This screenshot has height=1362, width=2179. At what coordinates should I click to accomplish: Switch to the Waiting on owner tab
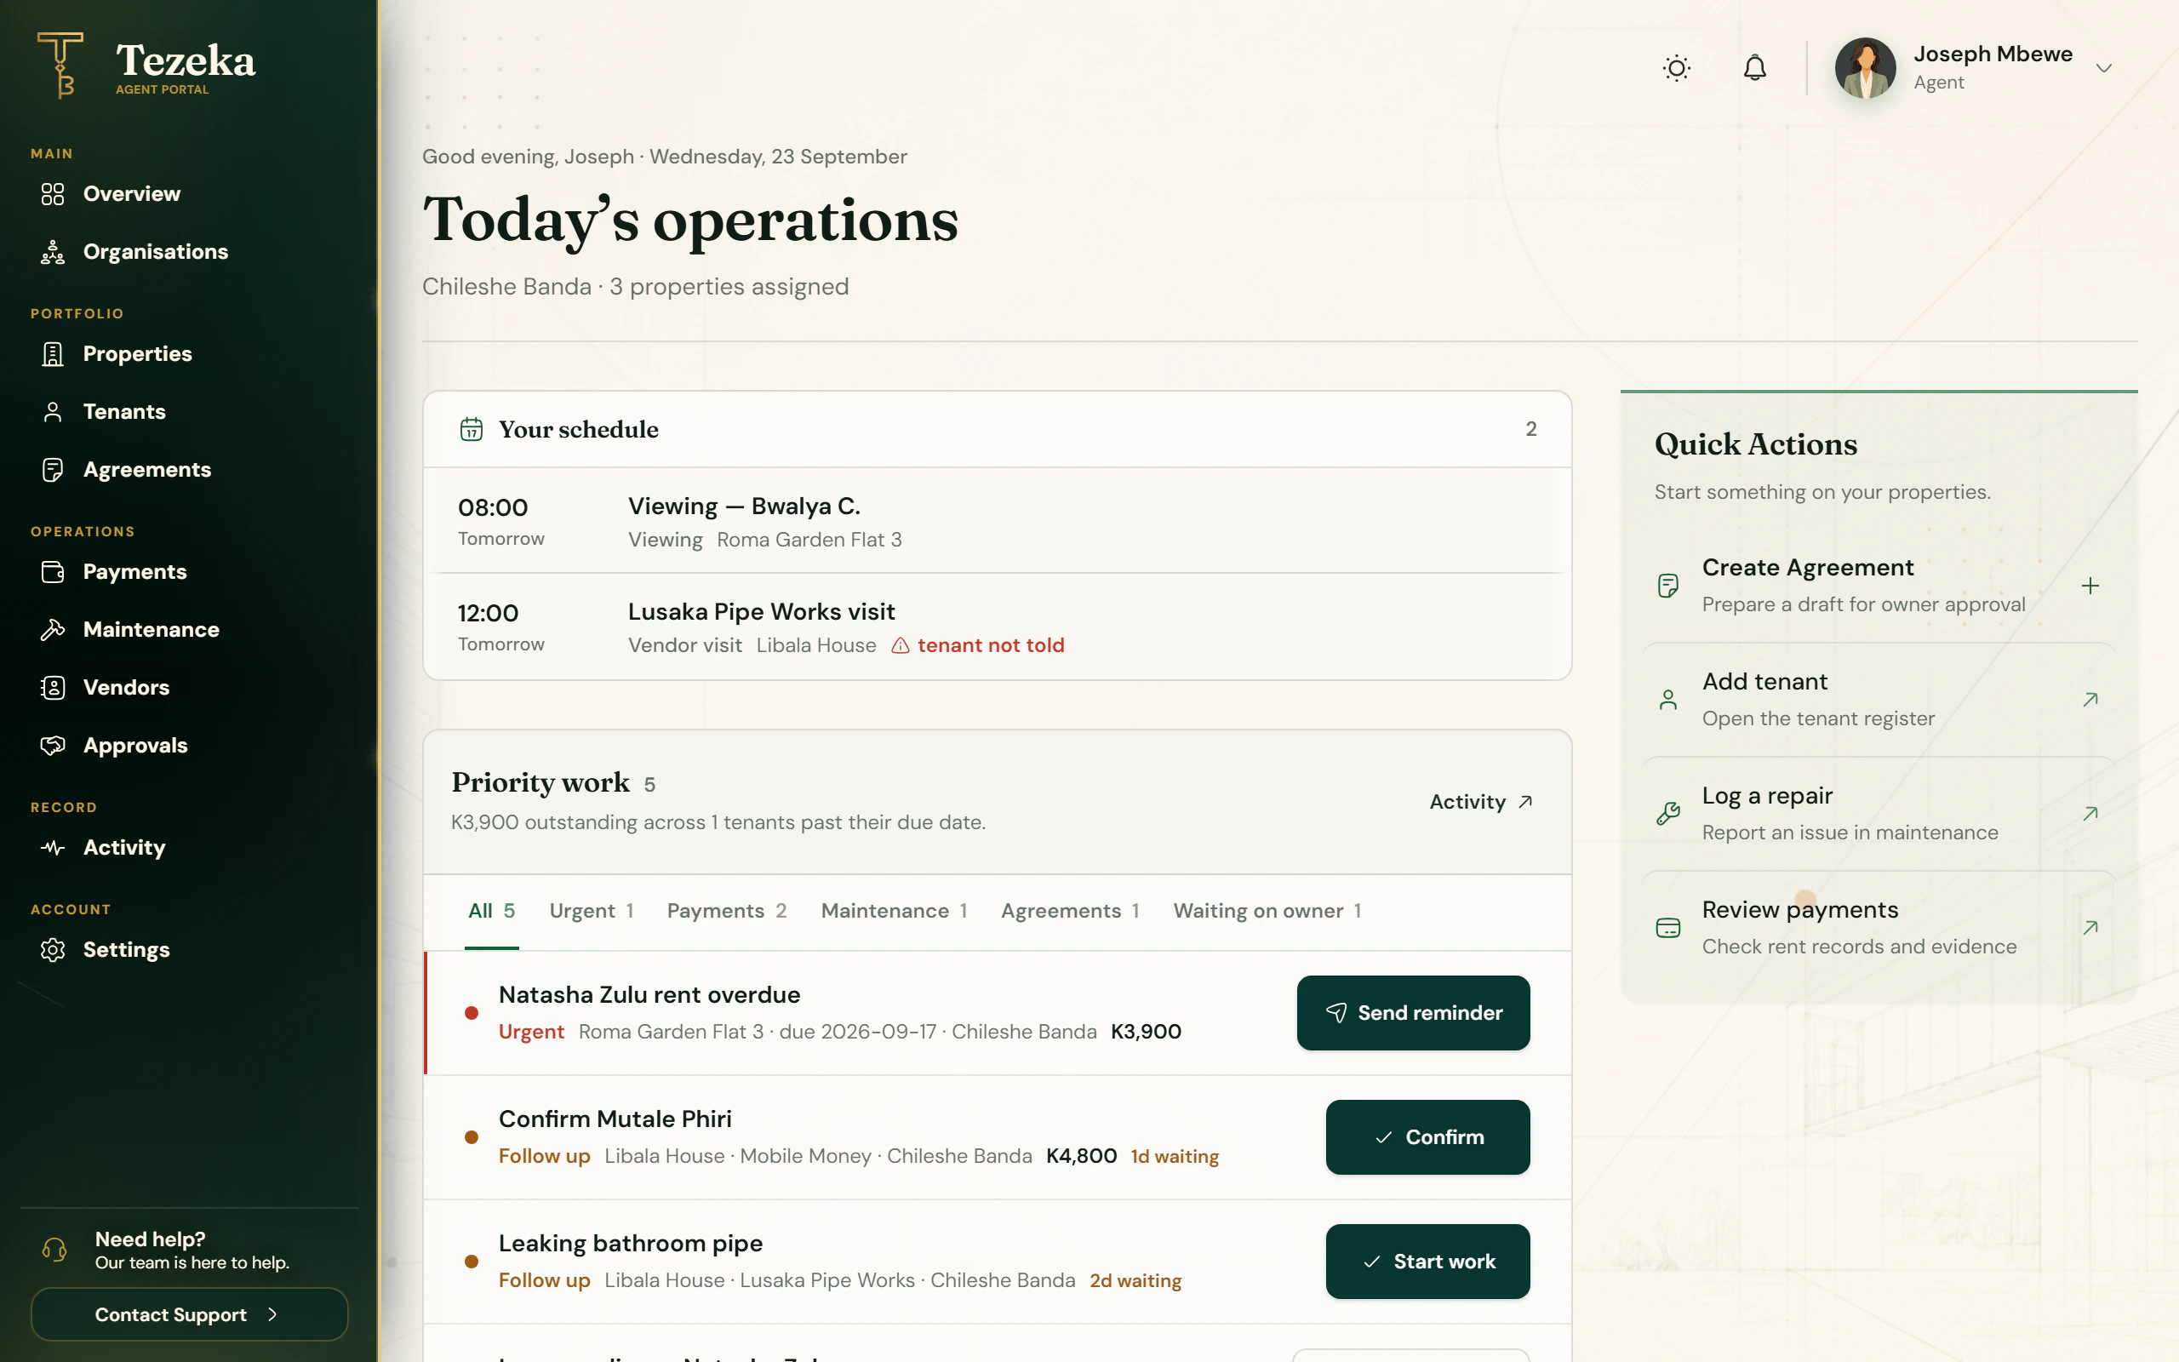pyautogui.click(x=1267, y=911)
